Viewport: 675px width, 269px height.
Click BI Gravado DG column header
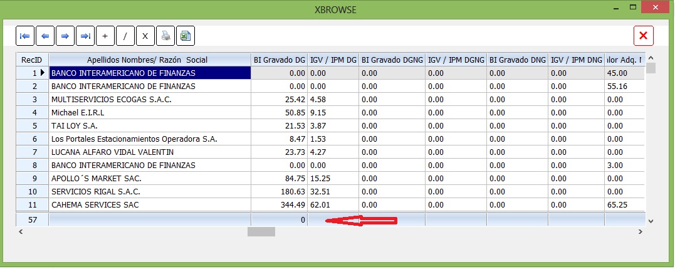pyautogui.click(x=280, y=60)
